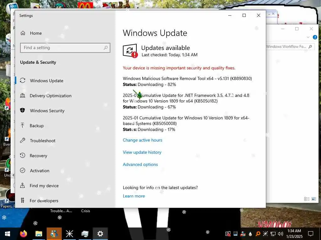This screenshot has width=321, height=240.
Task: Click the For developers tools icon
Action: [23, 200]
